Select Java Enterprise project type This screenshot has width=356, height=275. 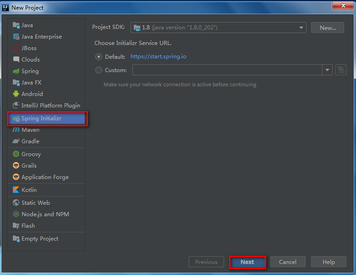(42, 37)
